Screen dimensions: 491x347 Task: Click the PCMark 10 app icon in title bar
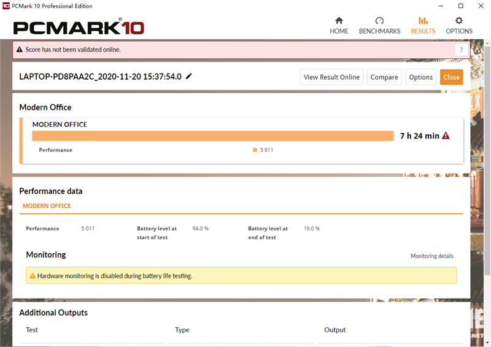[6, 6]
